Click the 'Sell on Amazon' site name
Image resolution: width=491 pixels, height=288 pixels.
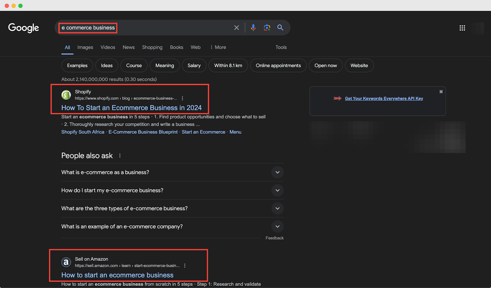tap(91, 259)
